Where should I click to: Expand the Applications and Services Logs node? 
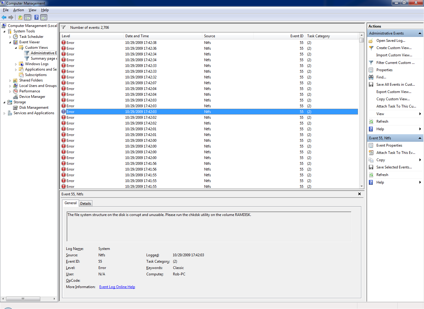pos(16,70)
